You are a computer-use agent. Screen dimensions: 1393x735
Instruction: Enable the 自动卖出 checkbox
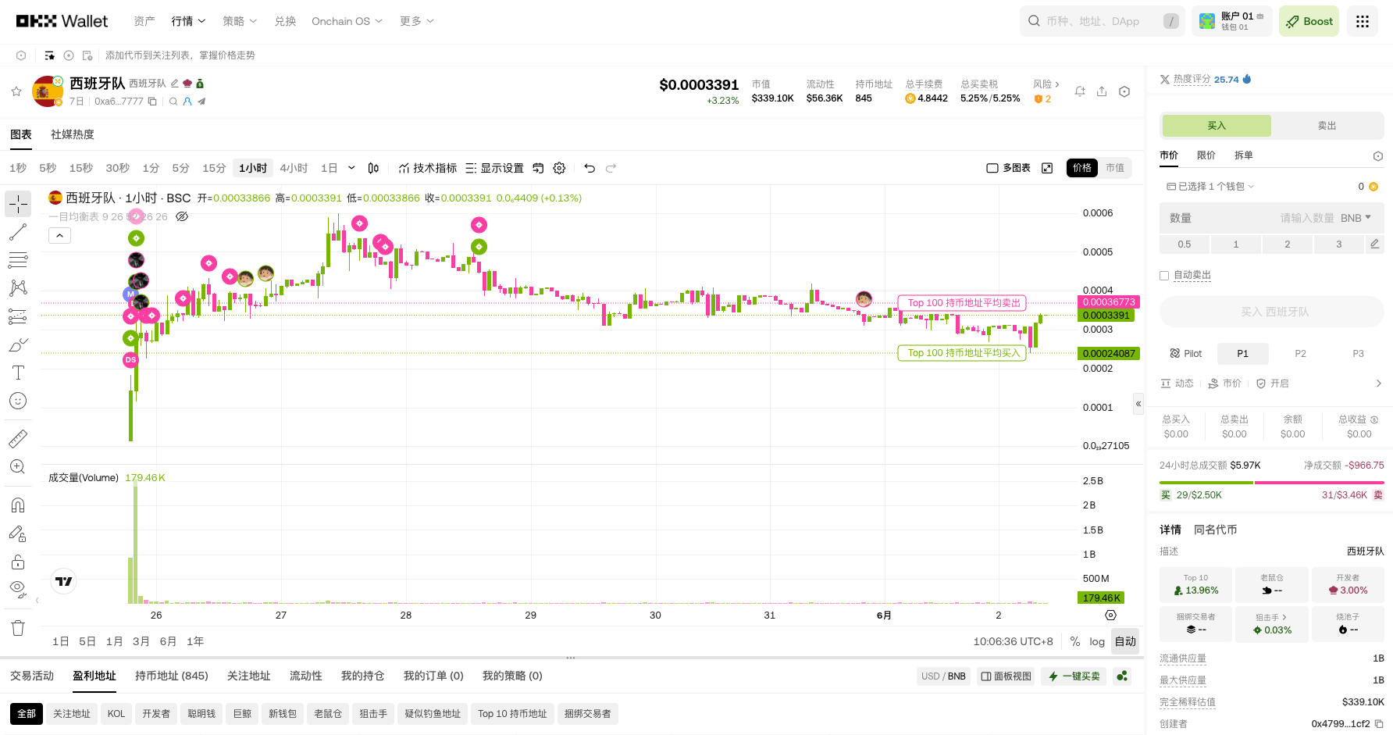click(x=1164, y=276)
